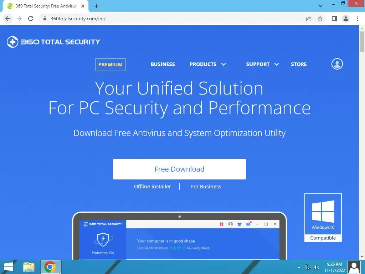Close the 360 Total Security tab
Screen dimensions: 365x274
click(x=82, y=6)
